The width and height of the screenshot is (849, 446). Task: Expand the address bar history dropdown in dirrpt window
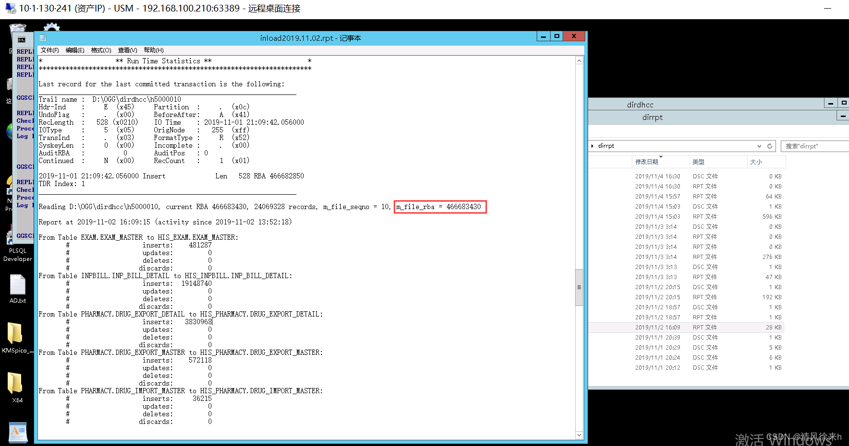[x=759, y=146]
